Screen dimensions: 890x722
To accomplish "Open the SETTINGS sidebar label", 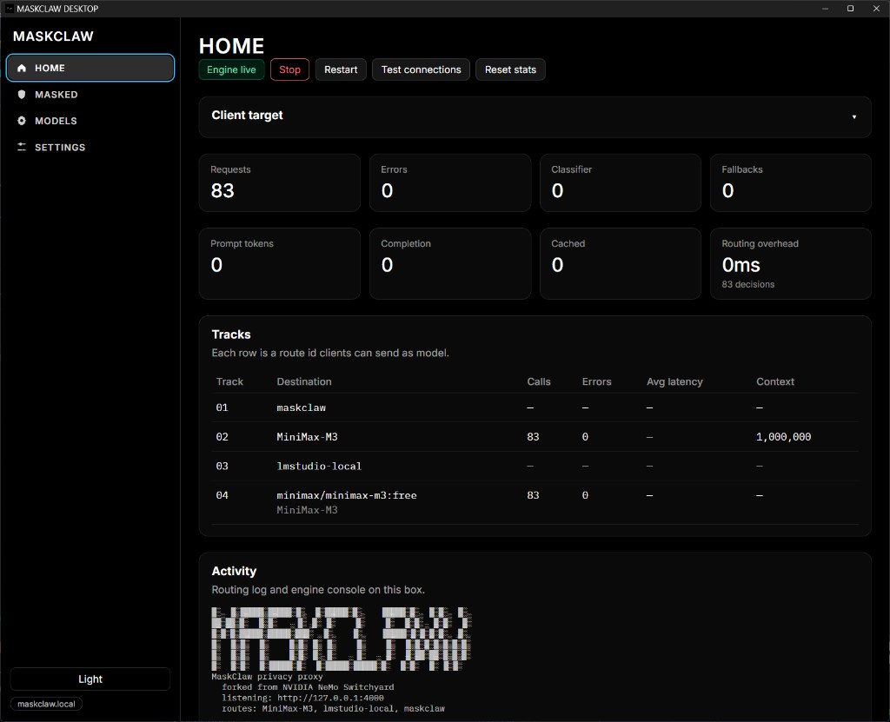I will click(x=60, y=148).
